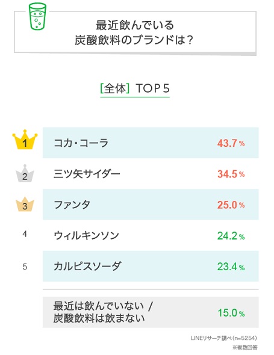Viewport: 274px width, 355px height.
Task: Click the gold number 1 crown
Action: [25, 140]
